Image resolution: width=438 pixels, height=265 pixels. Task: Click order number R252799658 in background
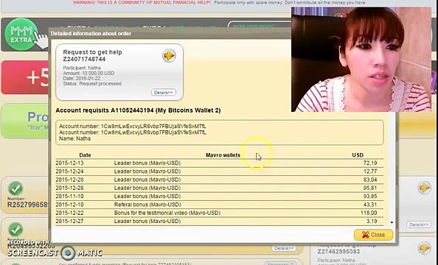click(27, 205)
